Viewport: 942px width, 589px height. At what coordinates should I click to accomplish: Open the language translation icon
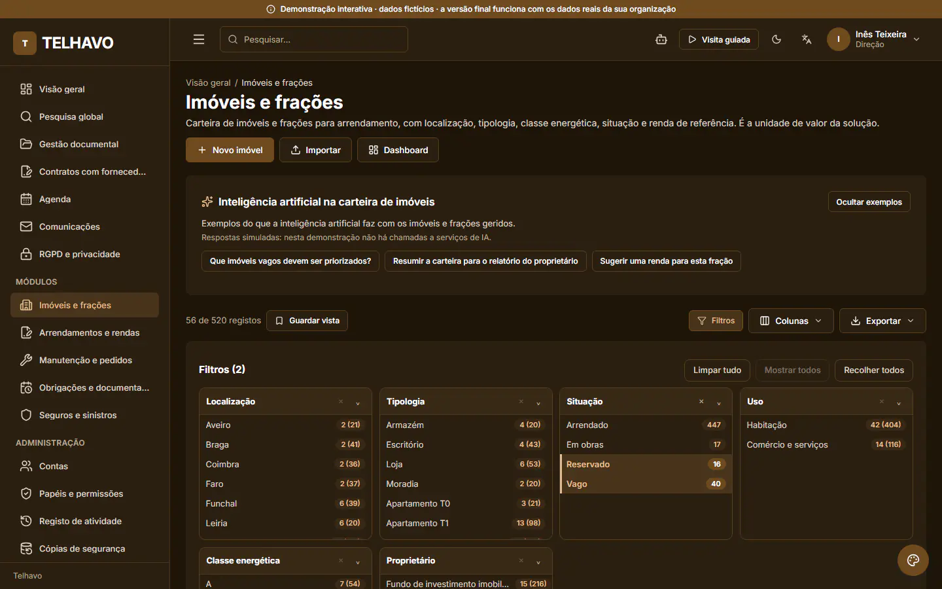(x=807, y=39)
